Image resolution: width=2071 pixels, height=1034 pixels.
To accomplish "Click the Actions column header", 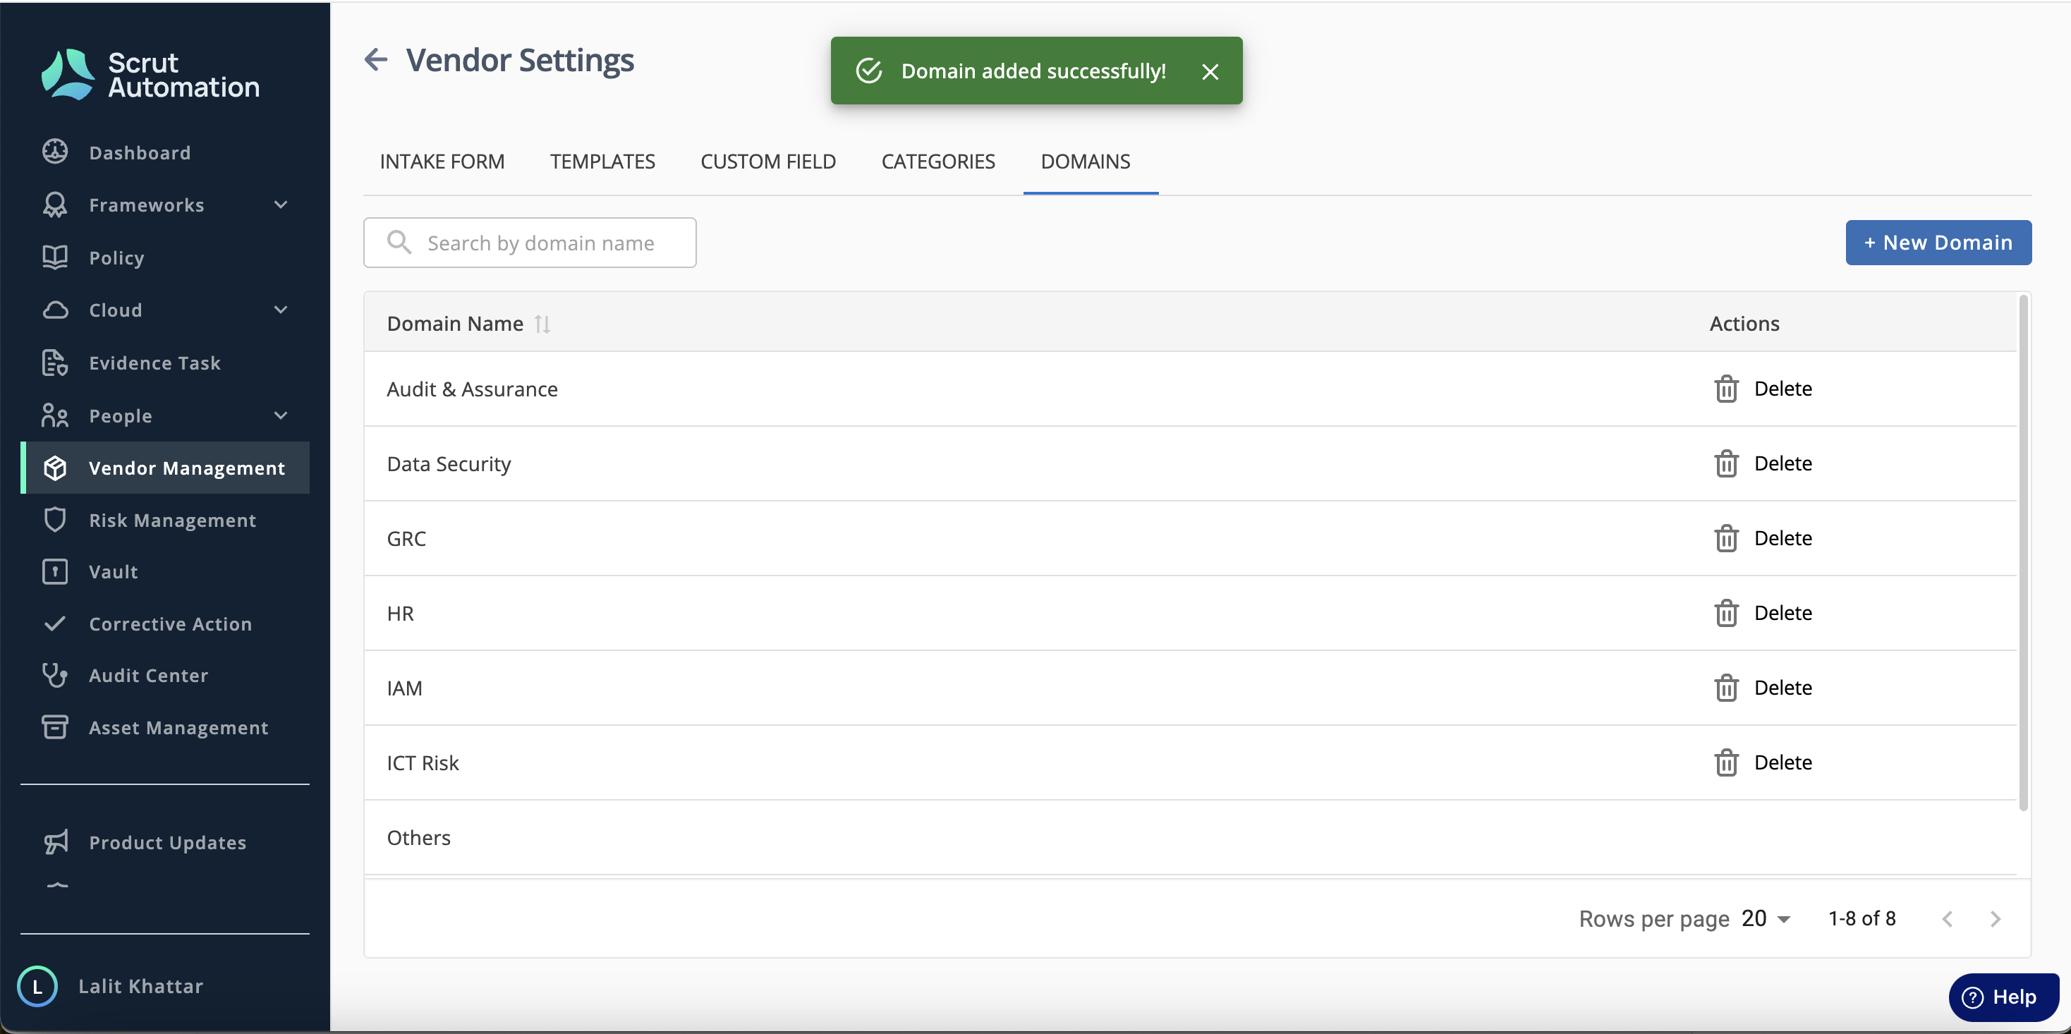I will (1744, 323).
